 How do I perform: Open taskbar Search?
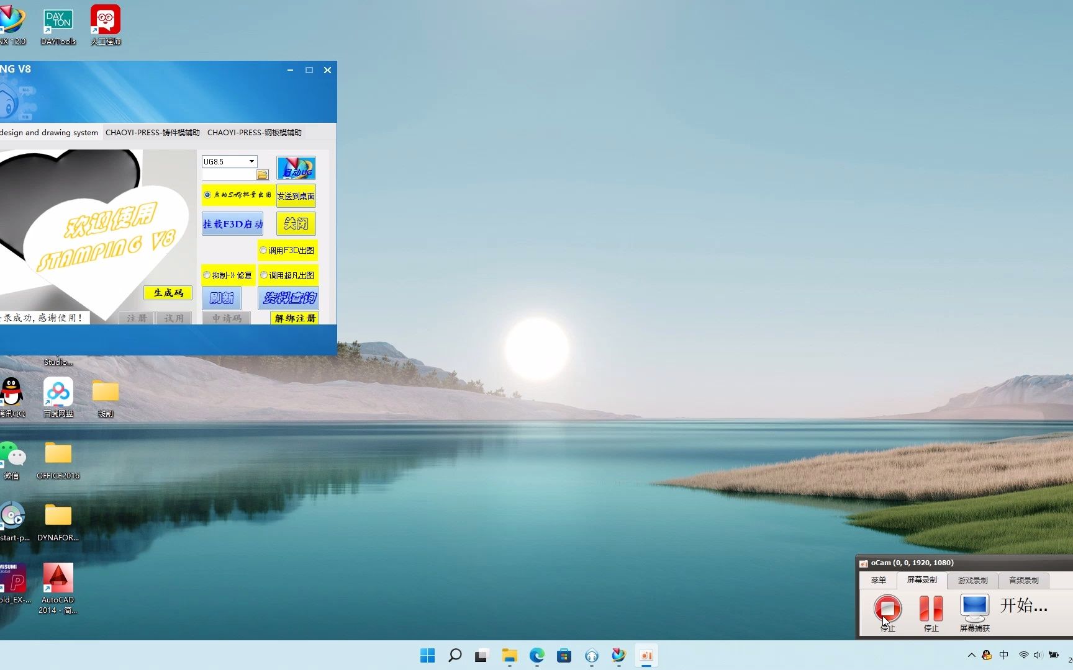pos(455,656)
